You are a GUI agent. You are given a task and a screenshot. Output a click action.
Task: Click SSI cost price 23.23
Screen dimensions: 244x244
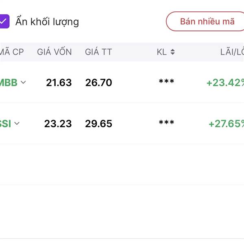58,124
